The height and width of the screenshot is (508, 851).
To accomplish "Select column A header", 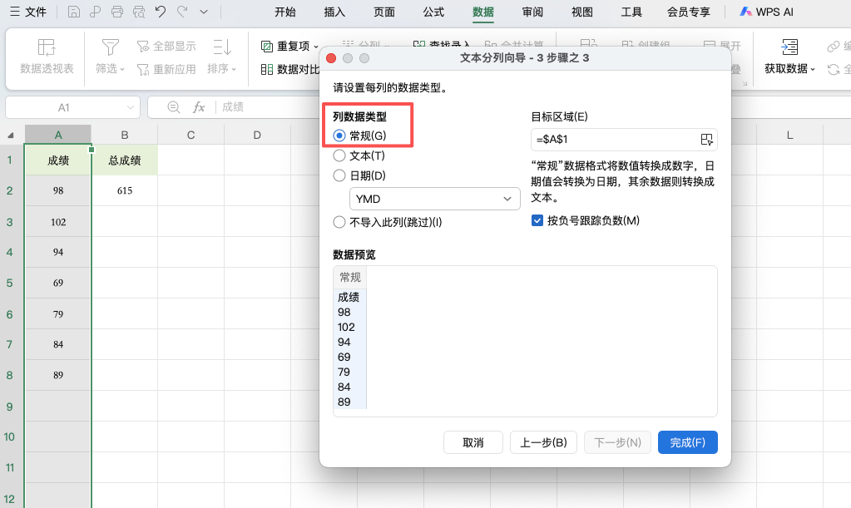I will [58, 135].
